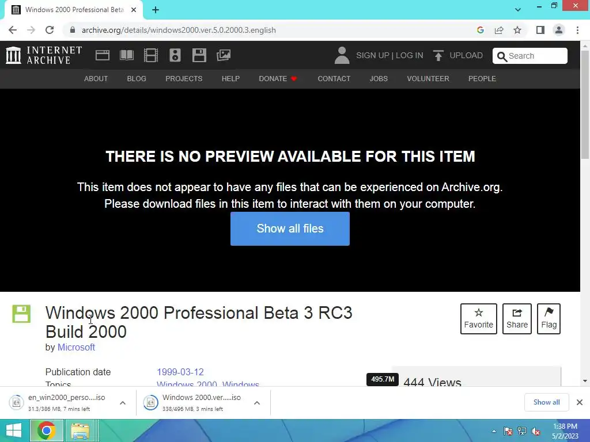
Task: Open the VOLUNTEER menu item
Action: point(428,78)
